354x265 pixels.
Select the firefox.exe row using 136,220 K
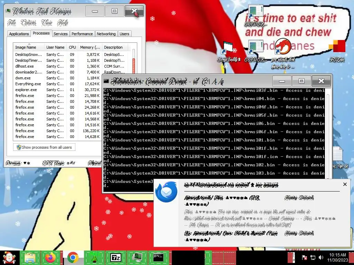coord(58,131)
